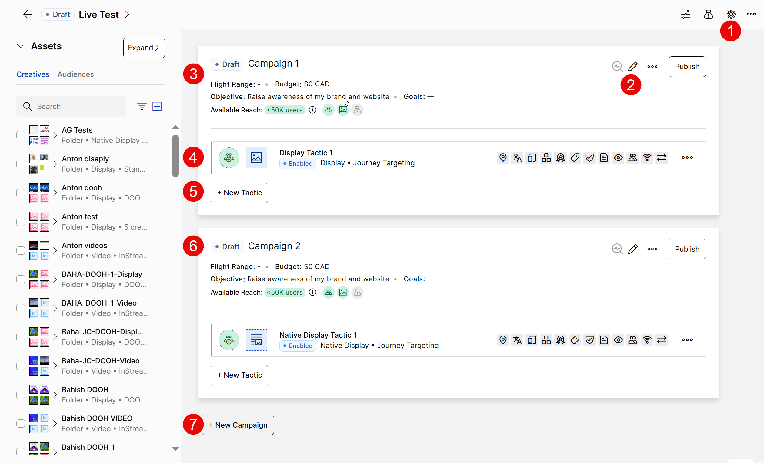Click the add new creative plus-square icon

point(157,106)
